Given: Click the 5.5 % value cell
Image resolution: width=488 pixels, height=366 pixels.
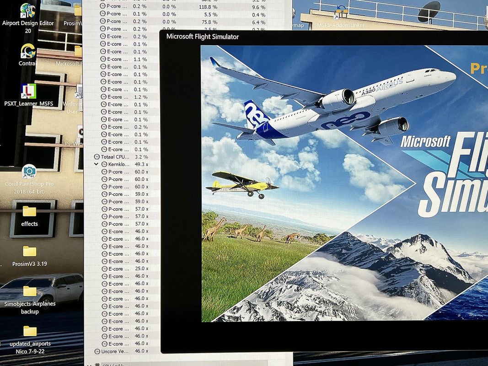Looking at the screenshot, I should pyautogui.click(x=211, y=14).
